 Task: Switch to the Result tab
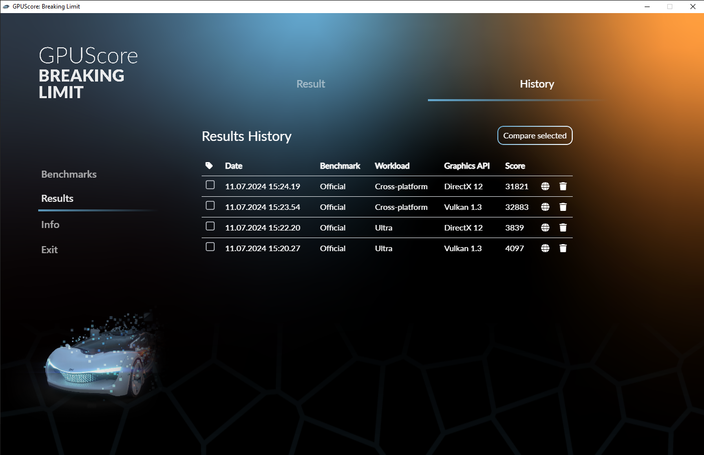[311, 84]
